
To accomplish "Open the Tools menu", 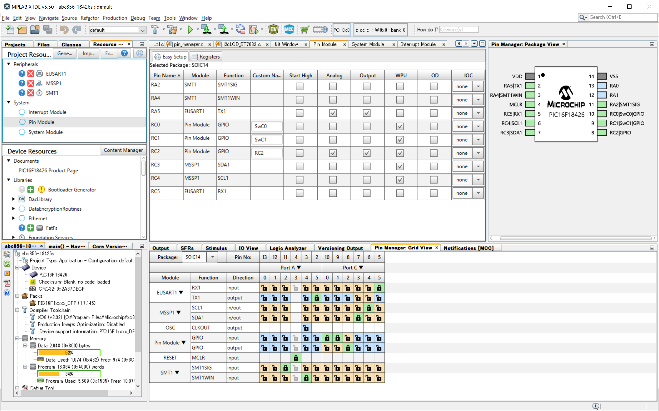I will (170, 18).
